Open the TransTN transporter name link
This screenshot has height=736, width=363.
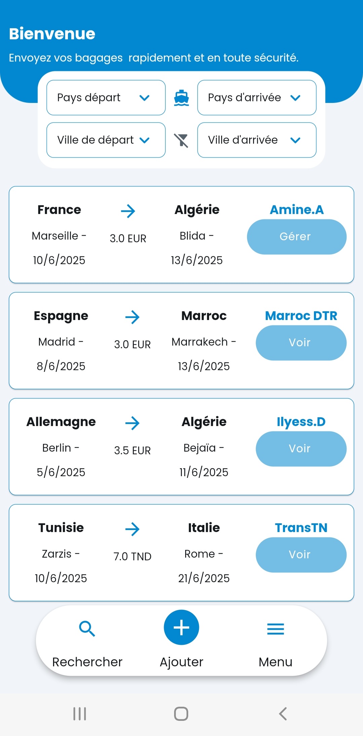pyautogui.click(x=301, y=528)
